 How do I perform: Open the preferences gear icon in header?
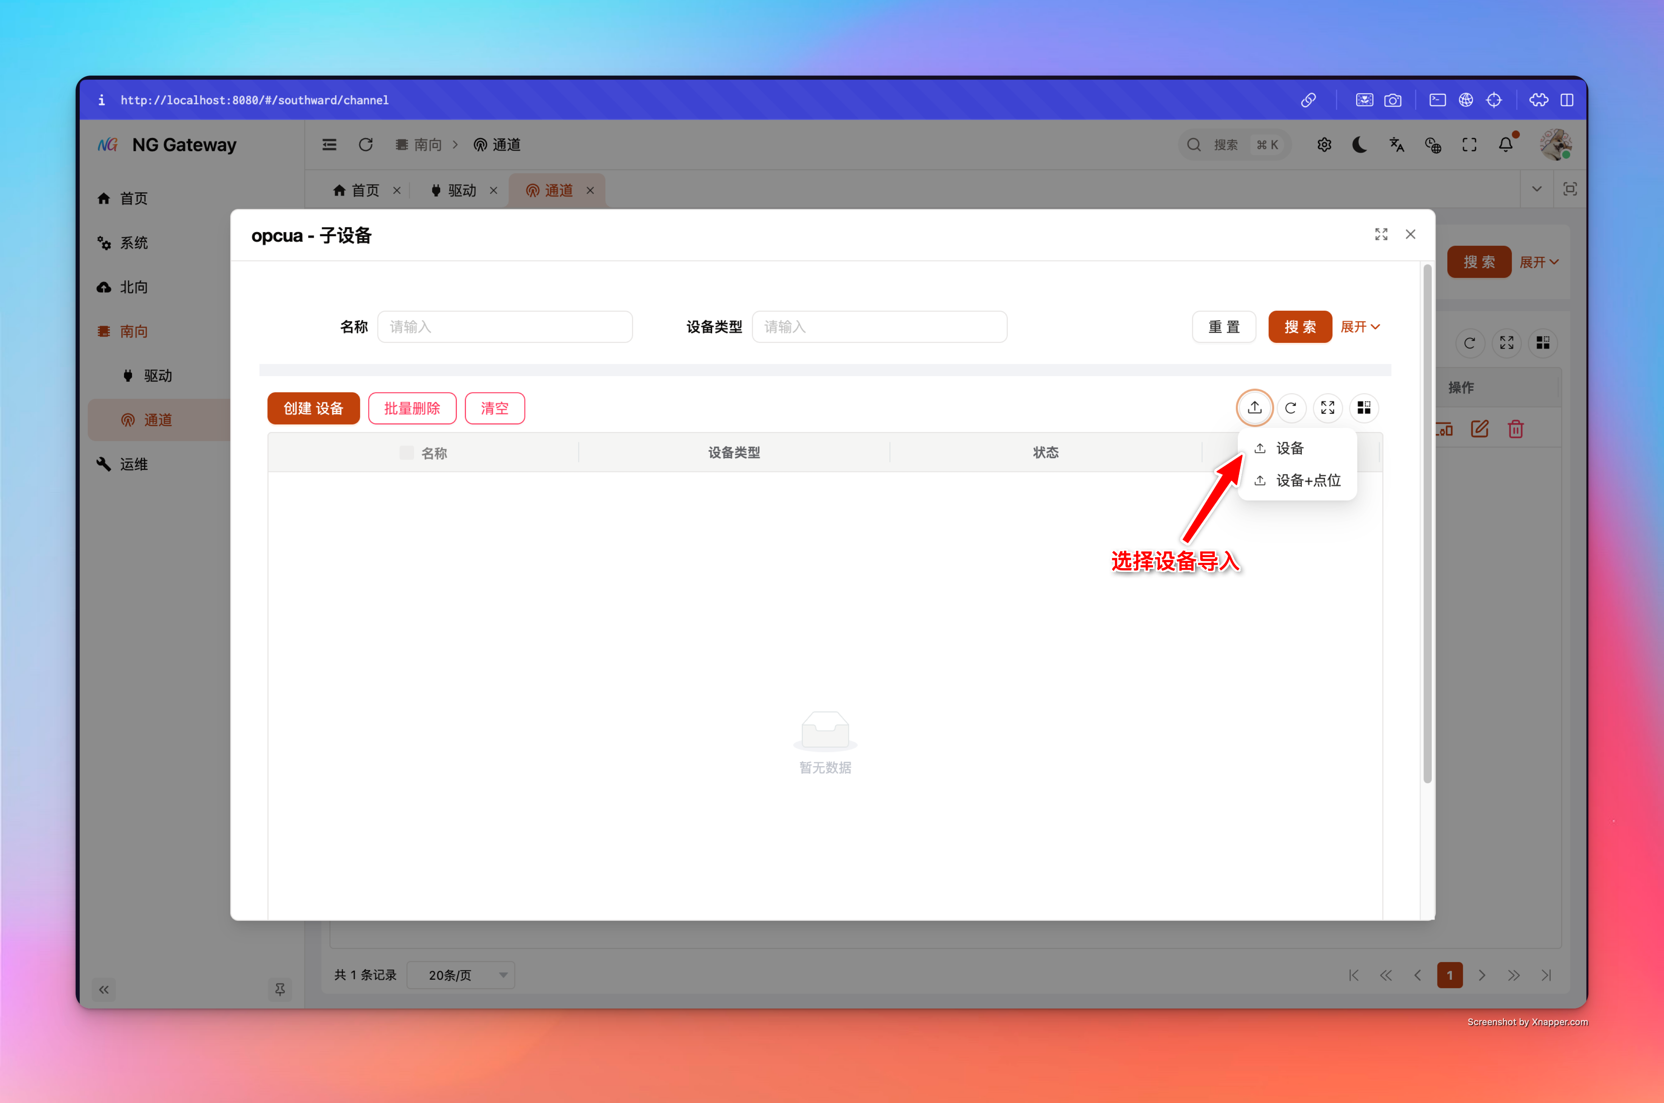tap(1324, 145)
